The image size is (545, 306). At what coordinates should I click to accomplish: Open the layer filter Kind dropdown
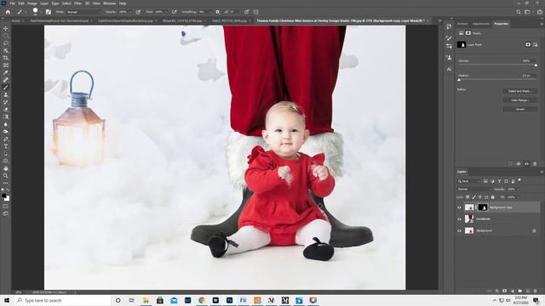tap(469, 181)
